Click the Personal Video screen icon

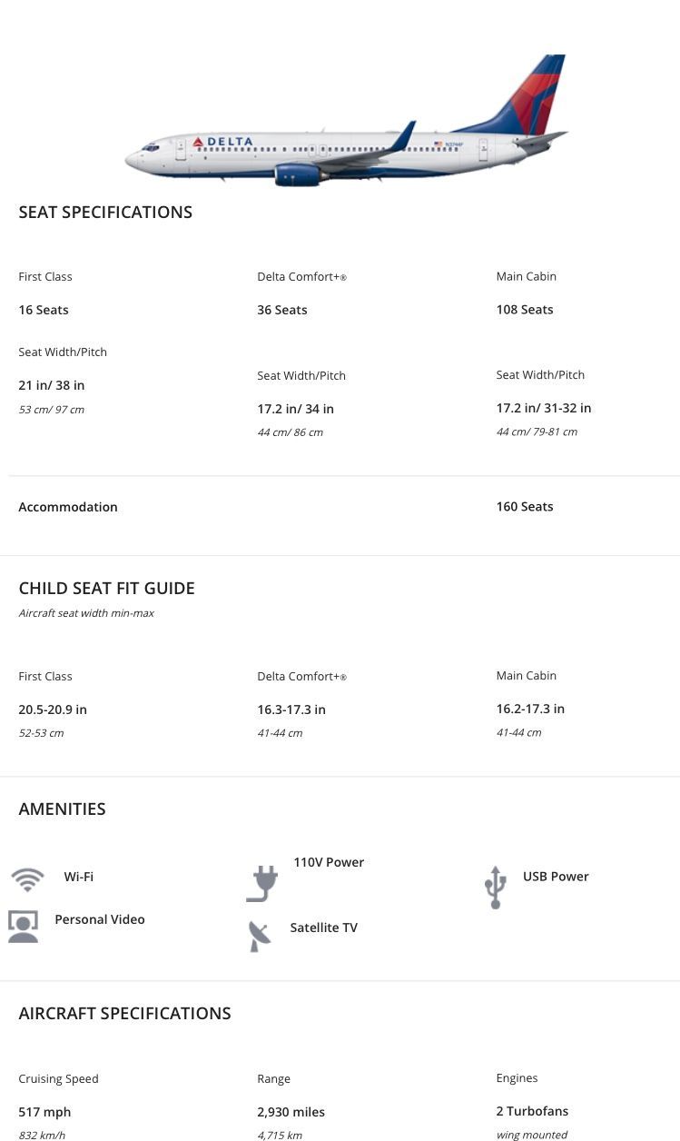(x=24, y=926)
